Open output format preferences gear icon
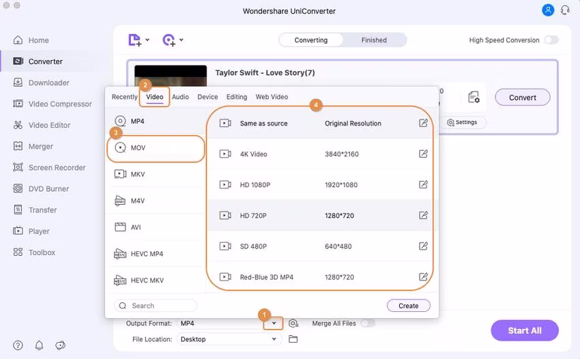Viewport: 580px width, 359px height. click(x=293, y=324)
